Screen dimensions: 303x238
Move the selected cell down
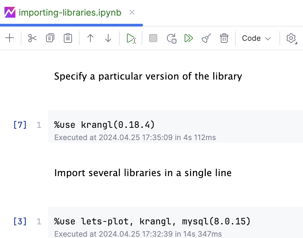coord(108,38)
